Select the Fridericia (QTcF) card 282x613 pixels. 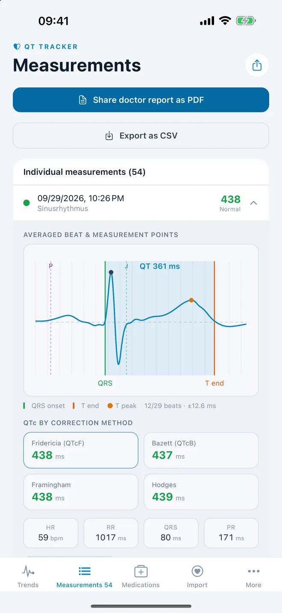(x=81, y=450)
